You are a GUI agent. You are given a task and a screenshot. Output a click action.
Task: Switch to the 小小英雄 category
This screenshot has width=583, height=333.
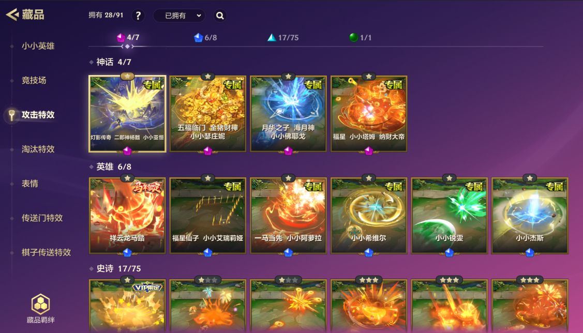(38, 46)
